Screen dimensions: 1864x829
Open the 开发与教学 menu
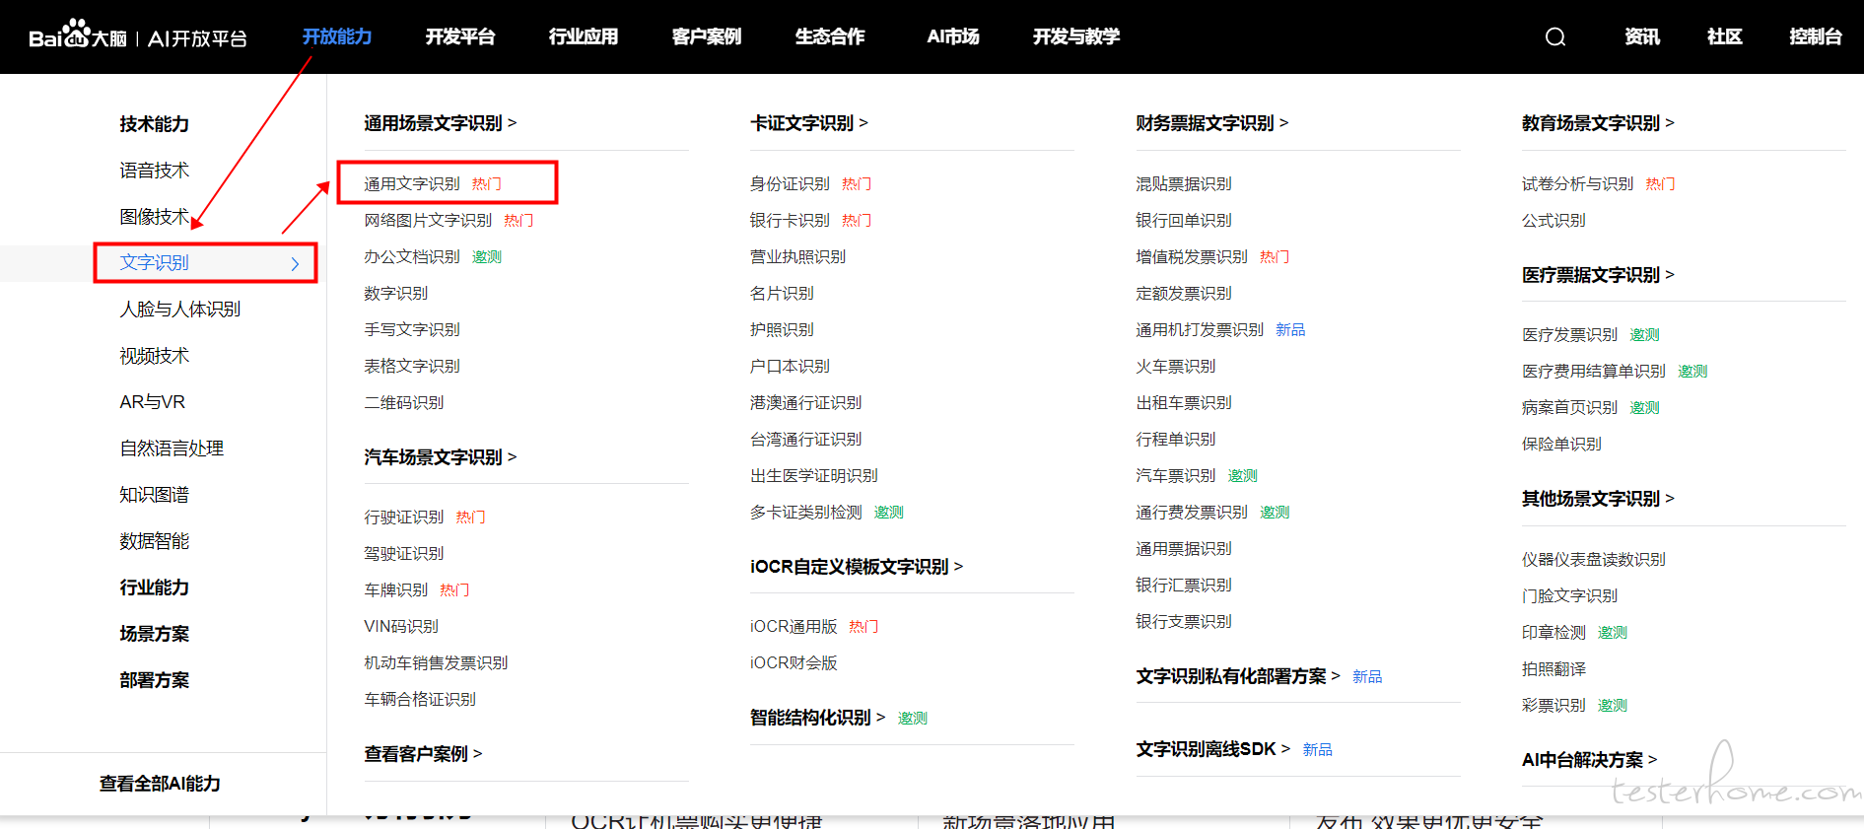click(1076, 36)
